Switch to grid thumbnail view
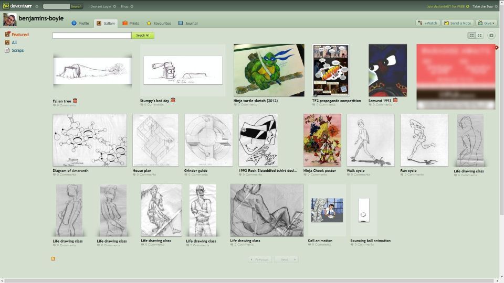504x283 pixels. coord(479,35)
